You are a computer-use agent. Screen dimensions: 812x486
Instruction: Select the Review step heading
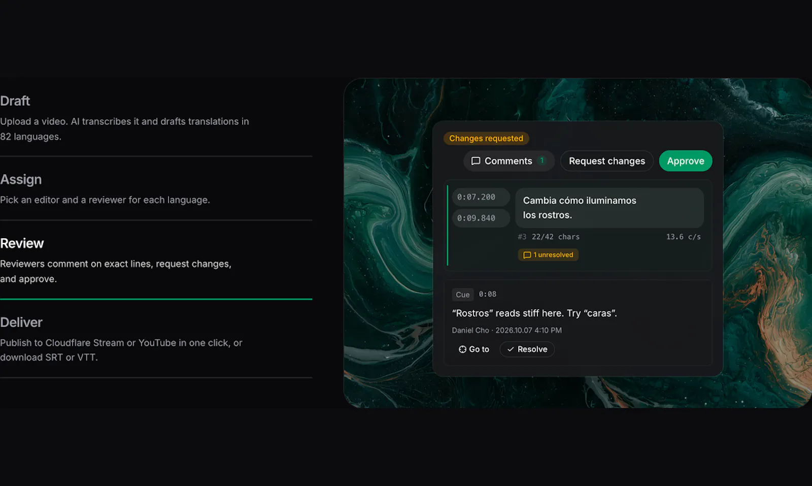(x=22, y=243)
